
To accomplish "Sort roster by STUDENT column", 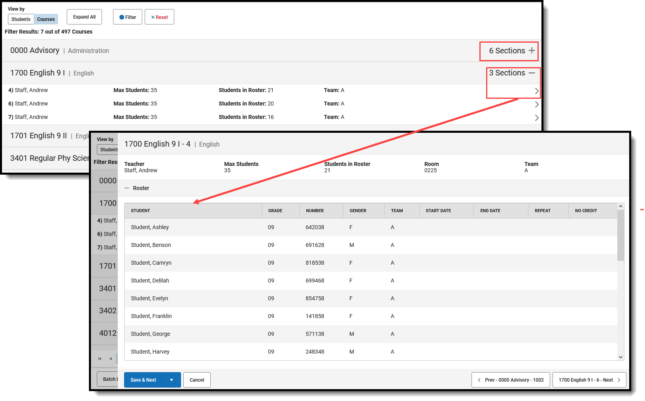I will tap(193, 211).
